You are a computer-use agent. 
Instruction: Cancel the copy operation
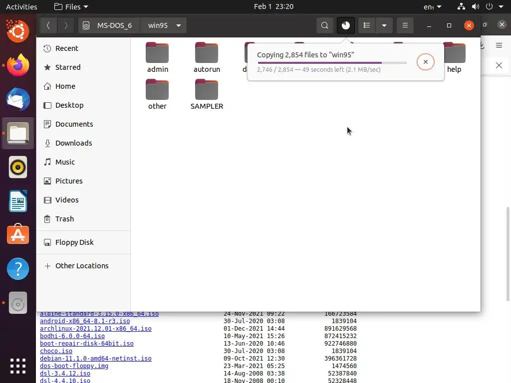coord(425,62)
